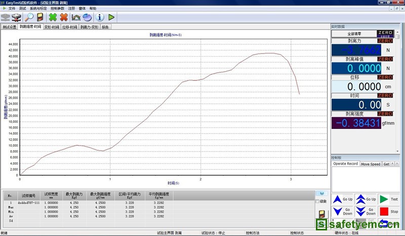Click the 最大剥离强度 column header
This screenshot has height=236, width=405.
point(100,196)
